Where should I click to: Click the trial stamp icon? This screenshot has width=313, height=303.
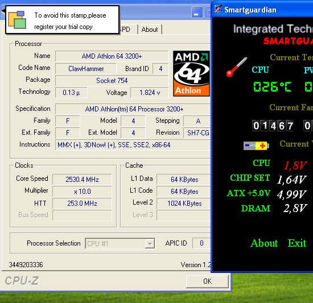(x=17, y=20)
